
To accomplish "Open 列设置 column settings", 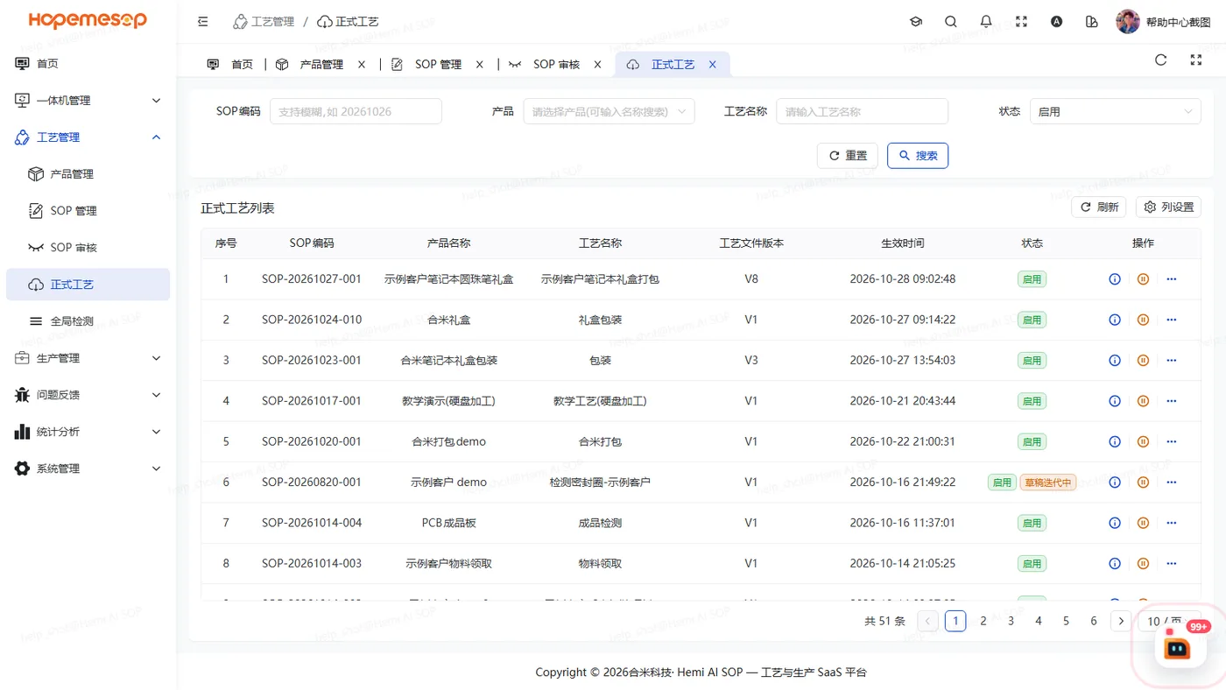I will (1168, 208).
